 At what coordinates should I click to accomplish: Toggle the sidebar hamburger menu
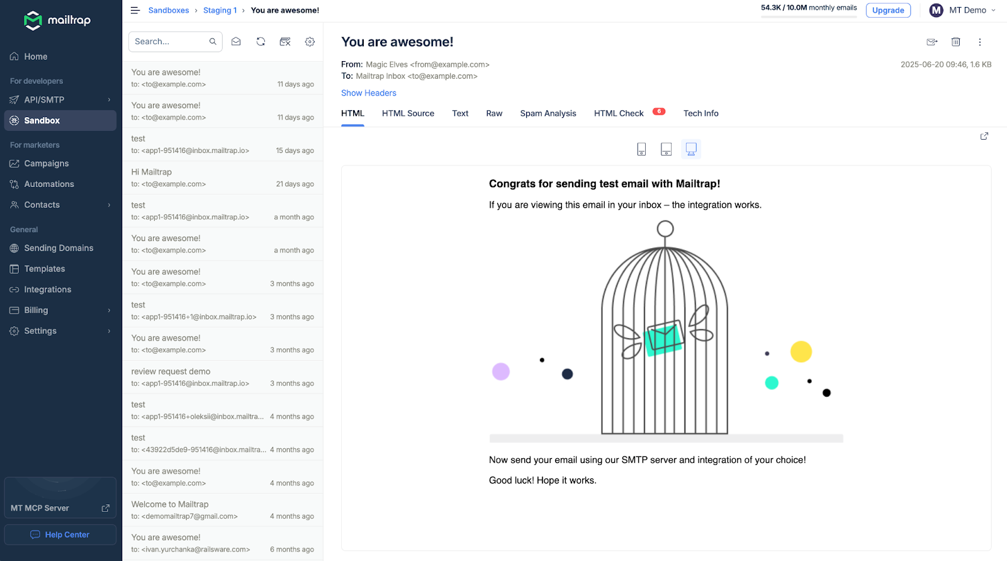(x=135, y=10)
